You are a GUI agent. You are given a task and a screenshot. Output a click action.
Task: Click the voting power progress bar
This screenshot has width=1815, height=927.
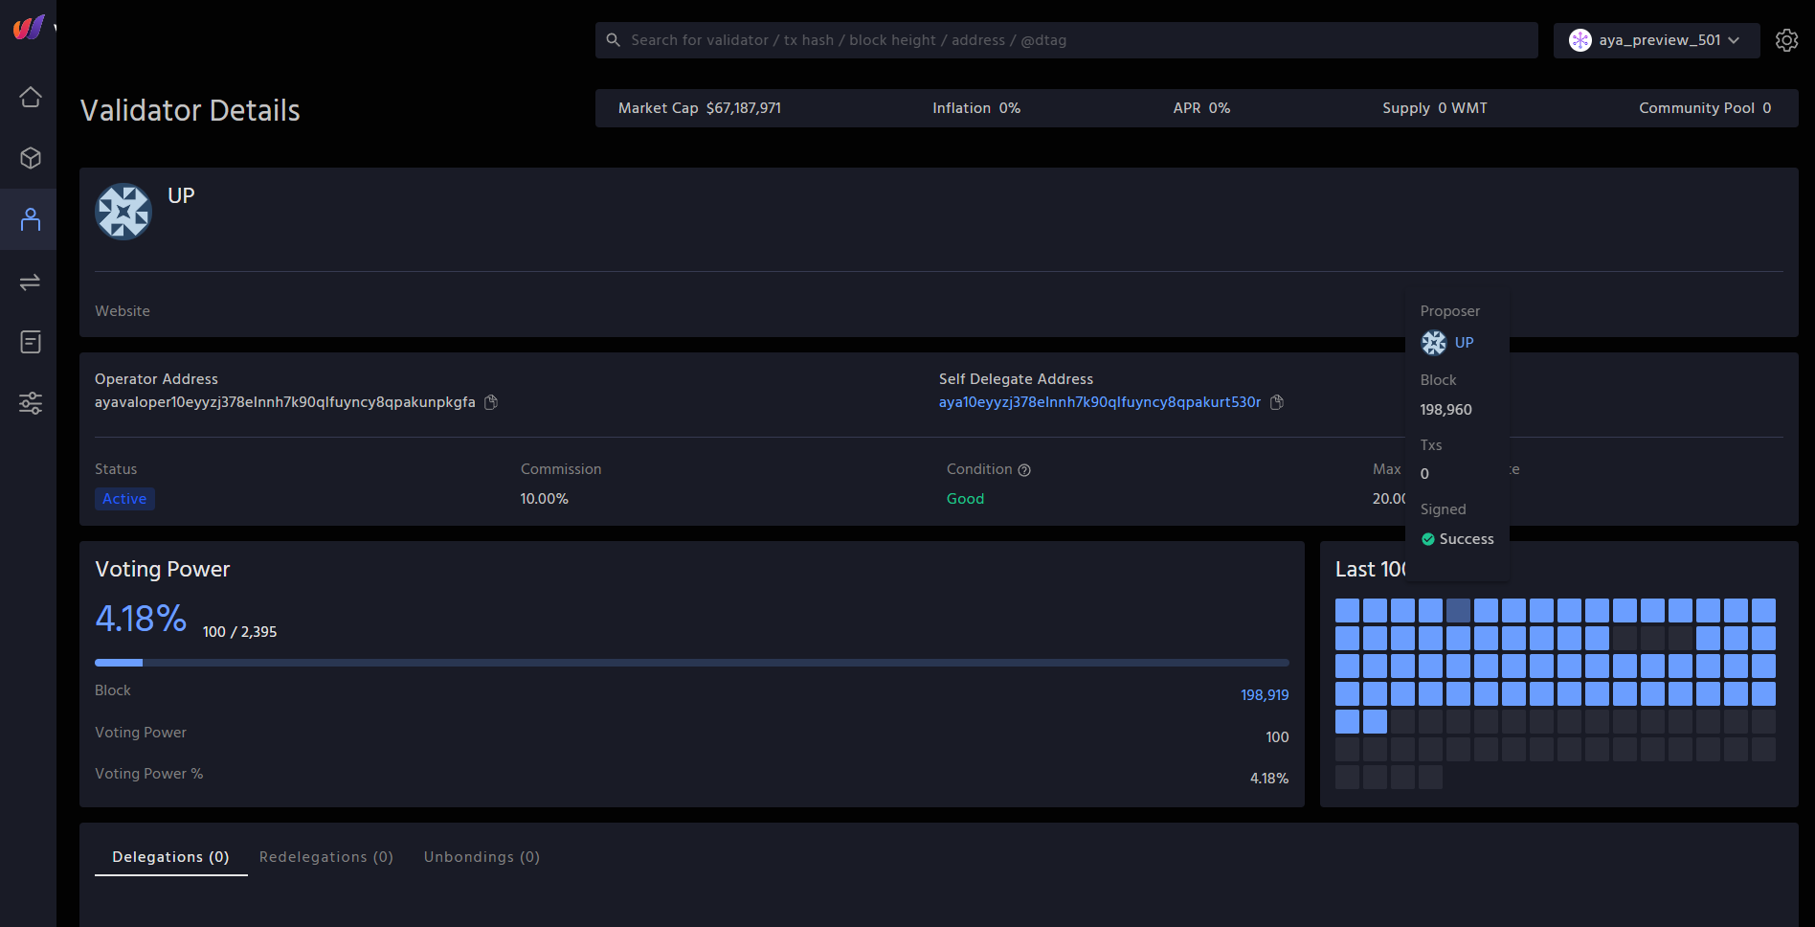pyautogui.click(x=691, y=662)
